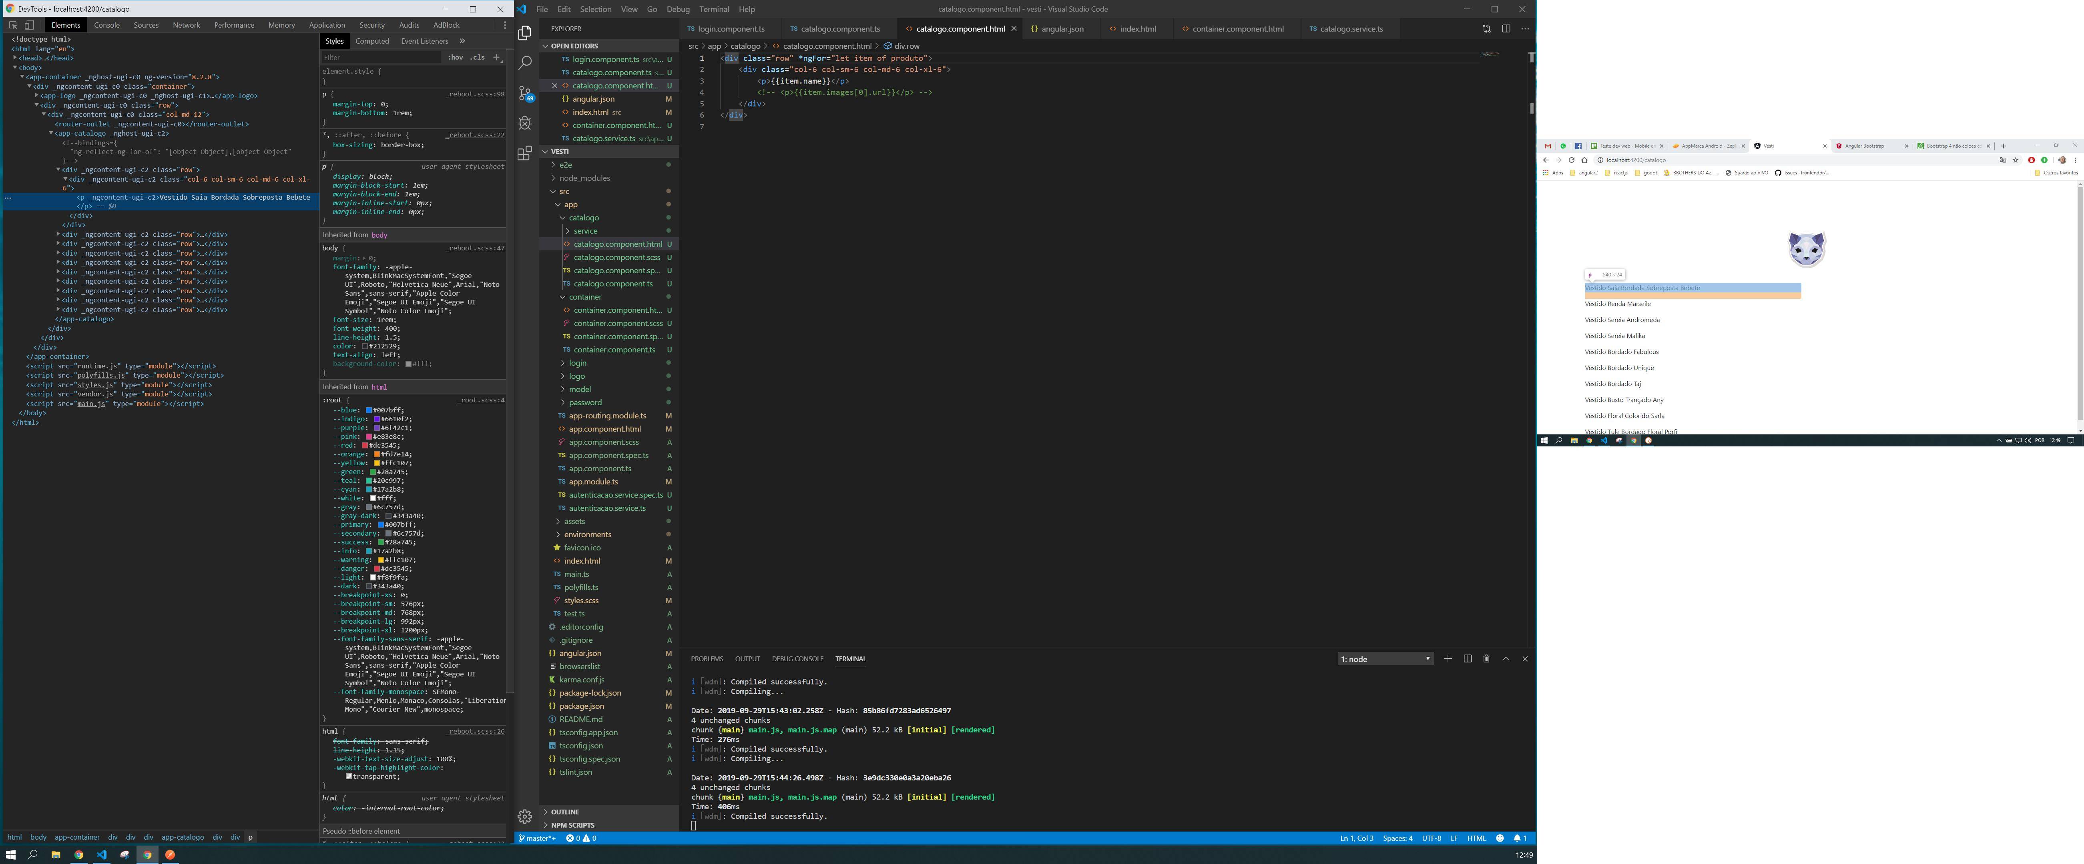Add new style rule plus icon

(x=497, y=57)
